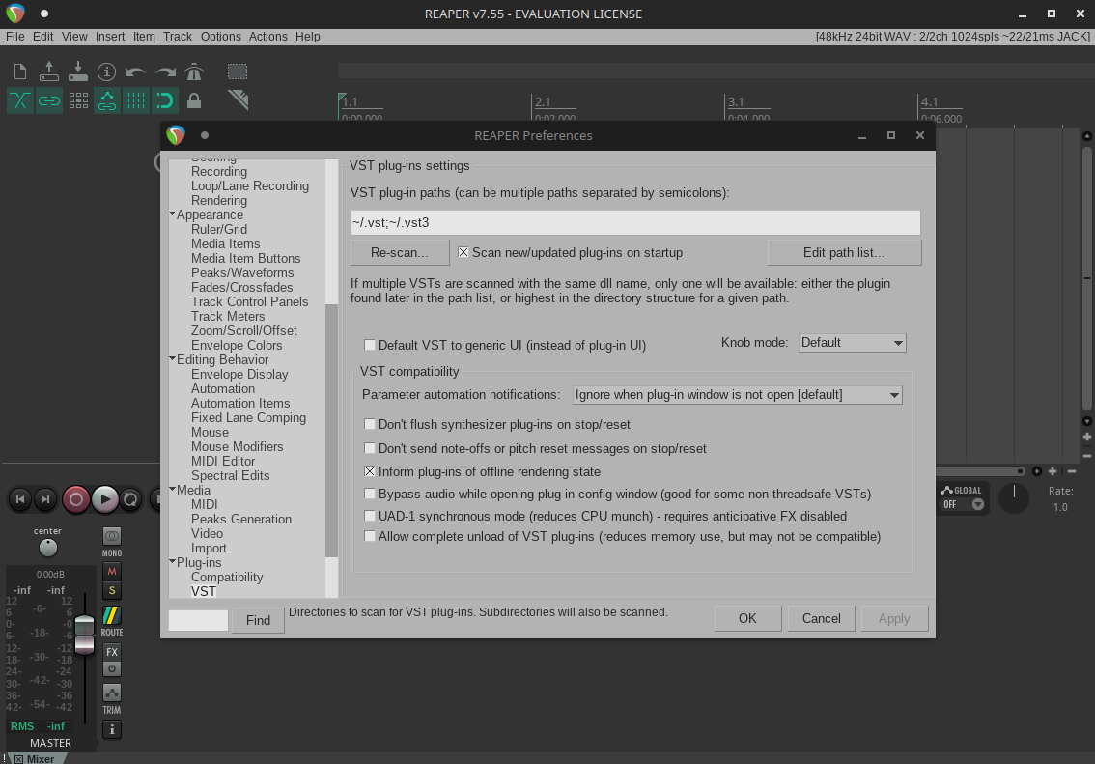Toggle item grouping link icon
Screen dimensions: 1095x764
pyautogui.click(x=49, y=100)
